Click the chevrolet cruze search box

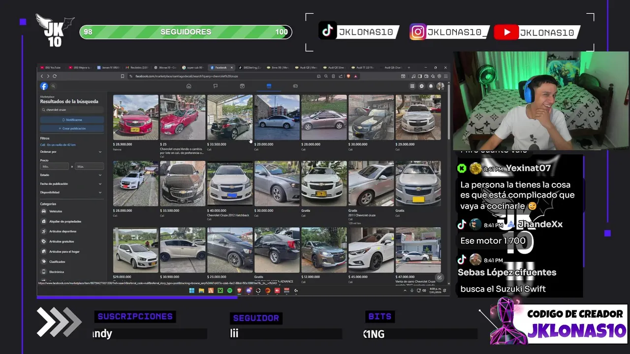point(72,110)
